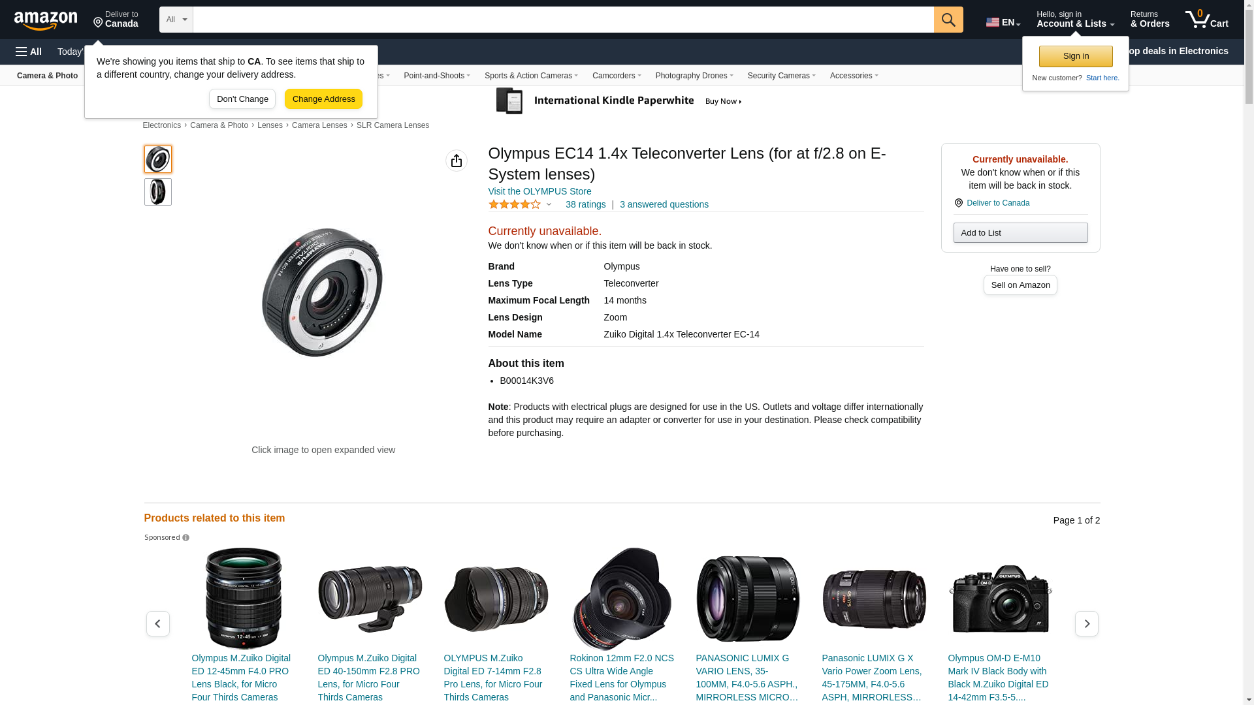The image size is (1254, 705).
Task: Click Visit the OLYMPUS Store link
Action: tap(539, 191)
